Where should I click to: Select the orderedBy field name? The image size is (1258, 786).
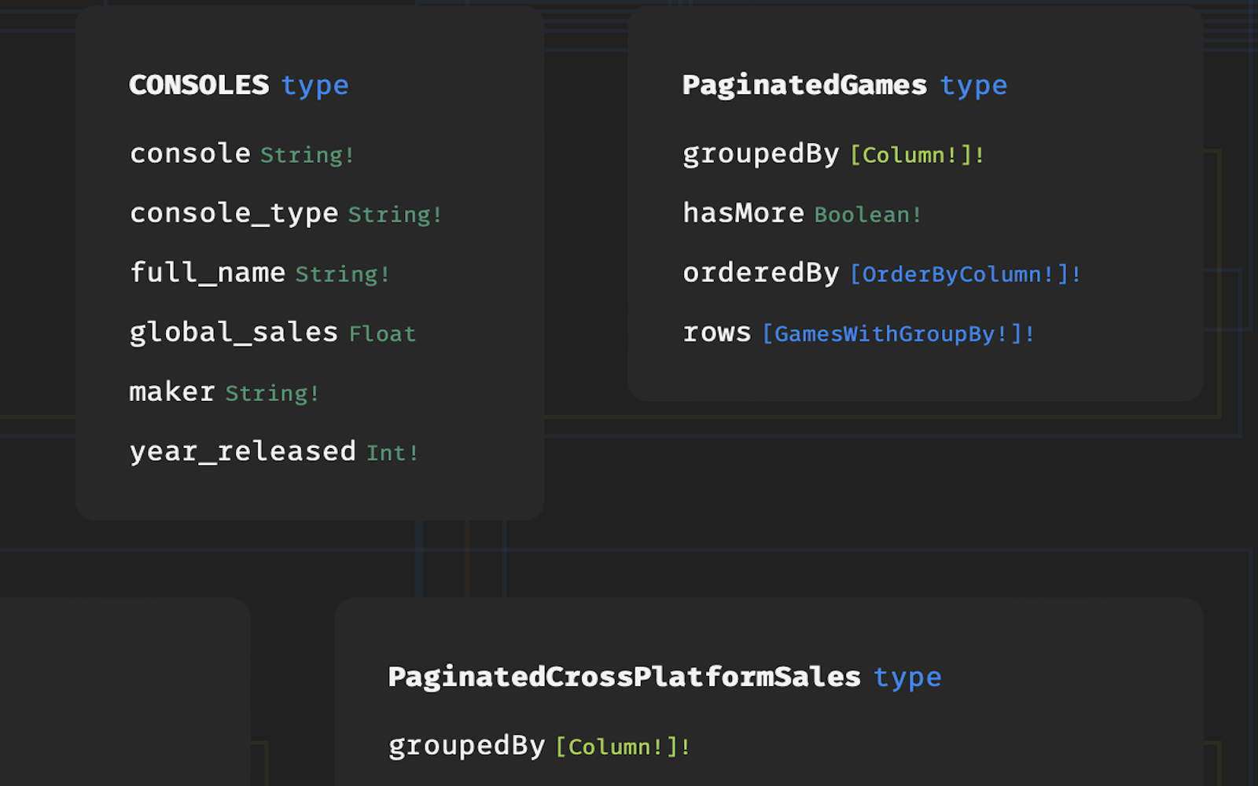(x=761, y=273)
